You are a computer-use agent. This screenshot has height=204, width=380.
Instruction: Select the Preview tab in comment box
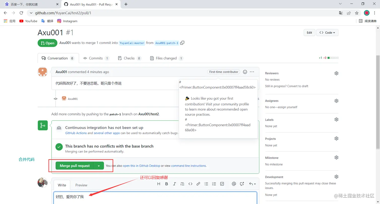[81, 185]
